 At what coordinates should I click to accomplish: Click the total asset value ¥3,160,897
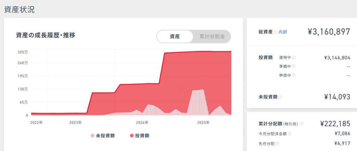(x=328, y=32)
